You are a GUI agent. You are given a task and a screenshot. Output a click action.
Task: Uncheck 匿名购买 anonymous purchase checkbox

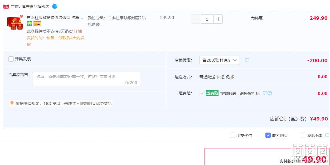[x=268, y=135]
